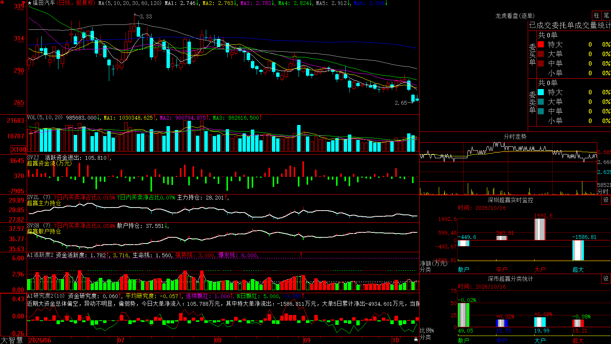Click the -1586.81 超大 bar in monitor chart

click(578, 250)
